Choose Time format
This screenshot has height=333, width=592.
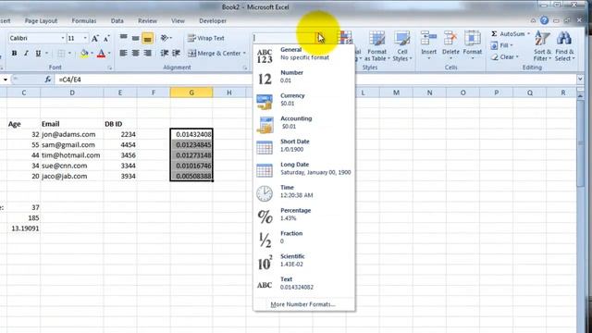[x=304, y=191]
